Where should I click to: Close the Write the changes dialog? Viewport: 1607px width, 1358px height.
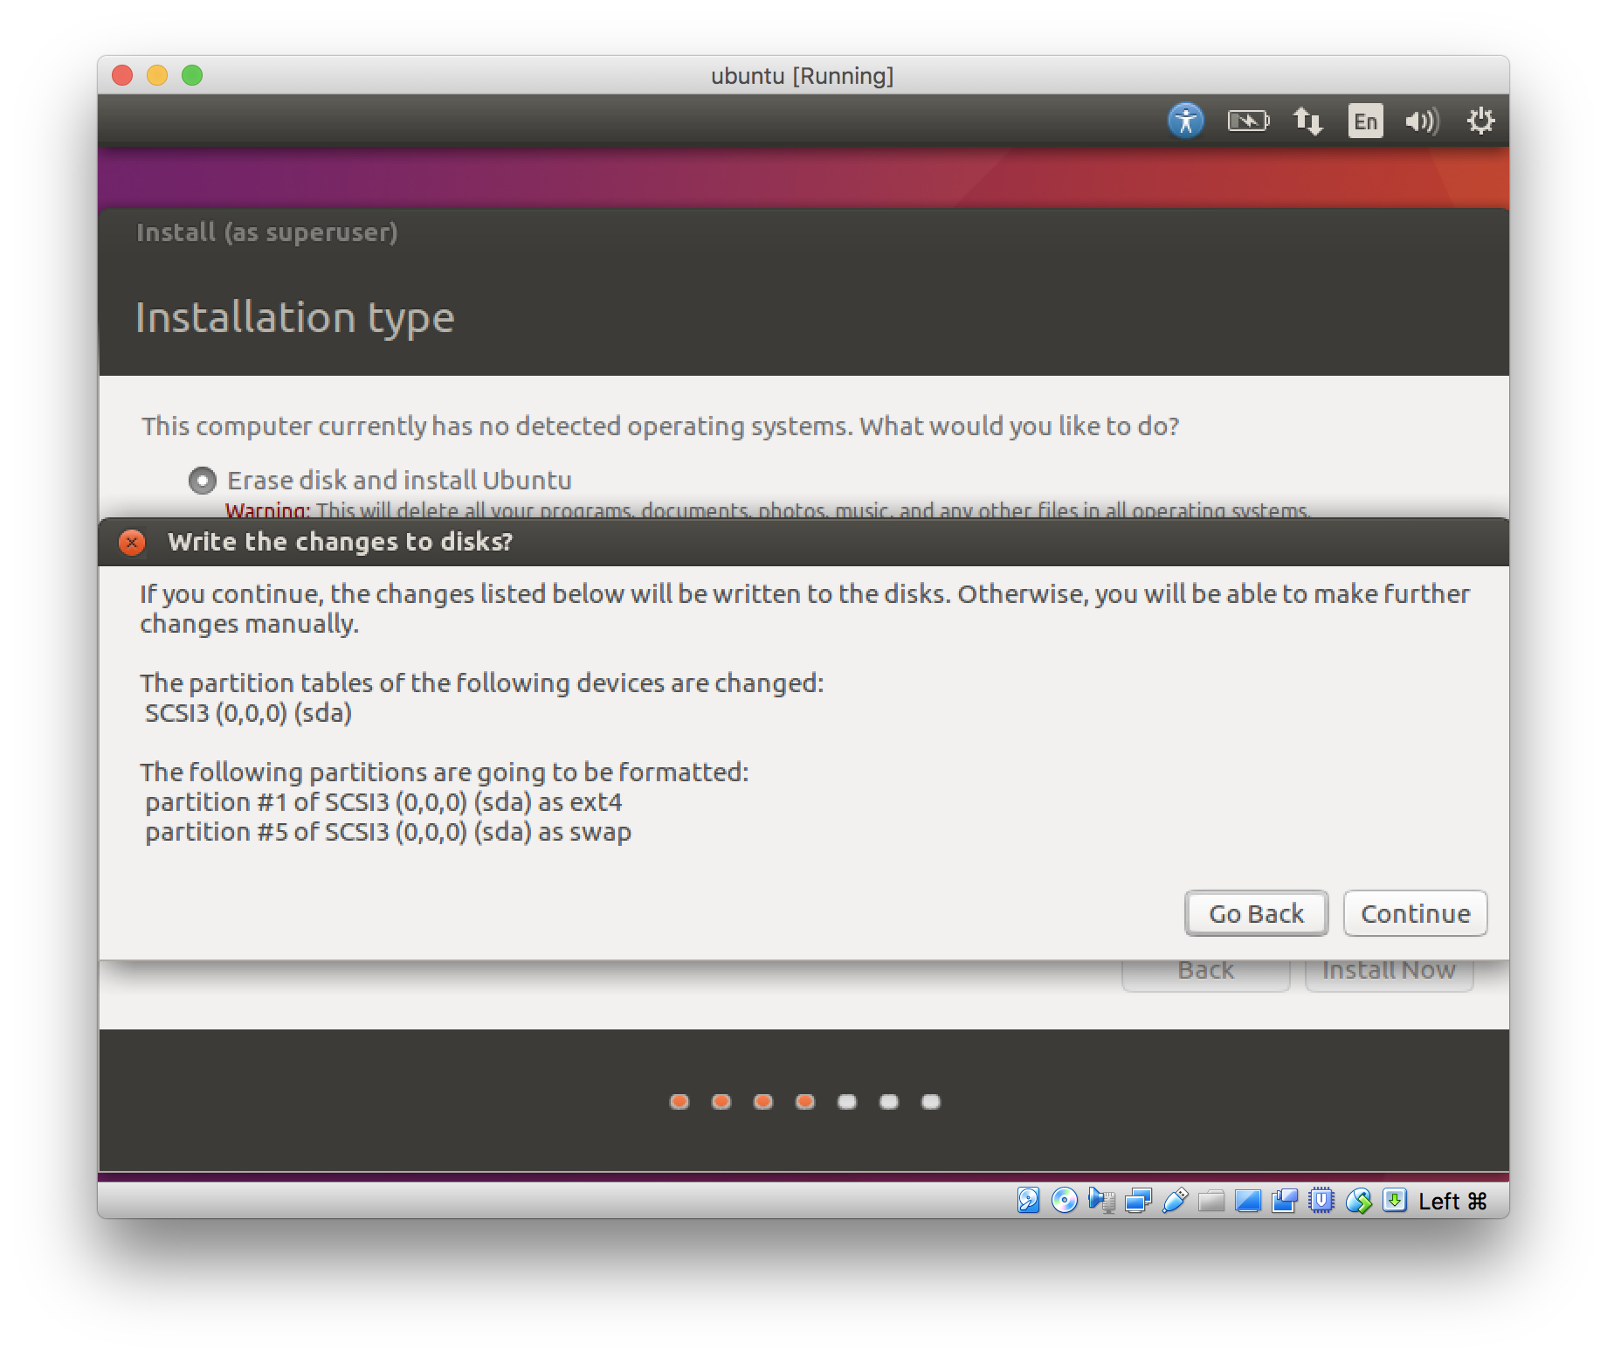pos(132,543)
